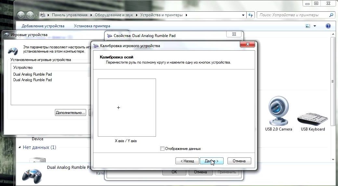Click the "< Назад" button

tap(187, 161)
